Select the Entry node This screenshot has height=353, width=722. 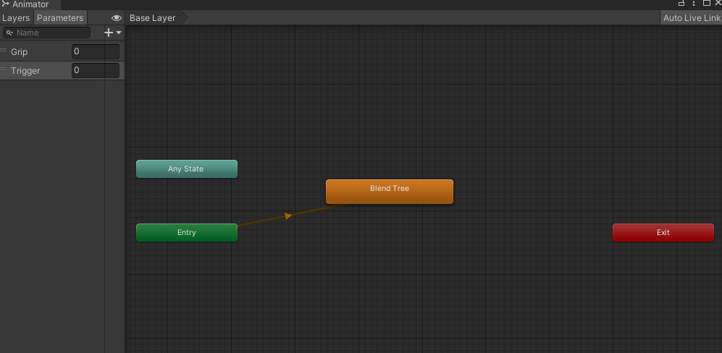187,232
